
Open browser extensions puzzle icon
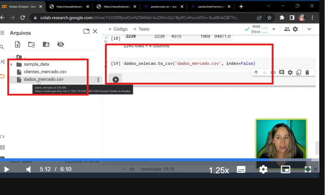pos(282,18)
